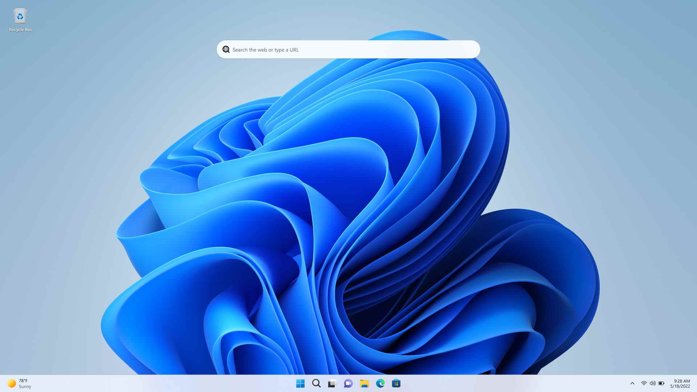Check current Wi-Fi connection status
Screen dimensions: 697x392
pos(643,383)
